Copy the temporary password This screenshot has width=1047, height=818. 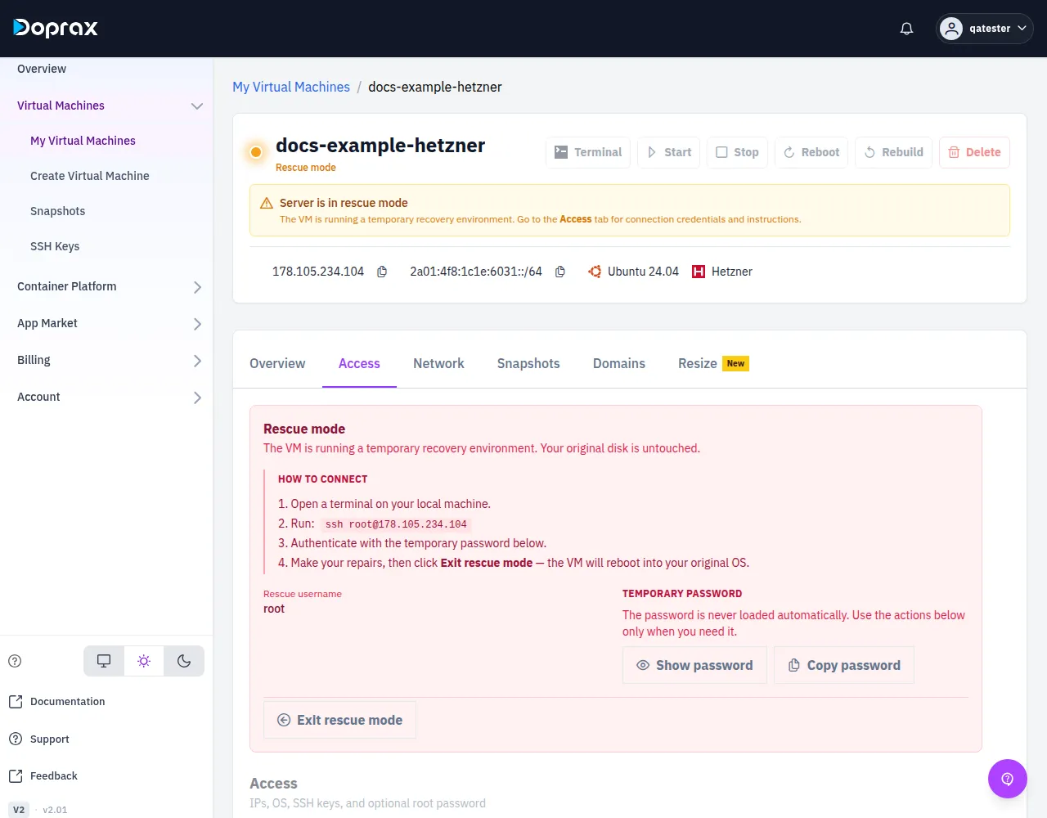pyautogui.click(x=844, y=665)
